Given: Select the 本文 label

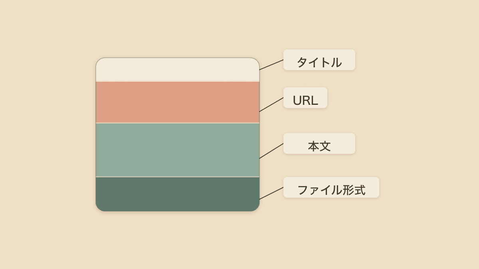Looking at the screenshot, I should point(319,143).
